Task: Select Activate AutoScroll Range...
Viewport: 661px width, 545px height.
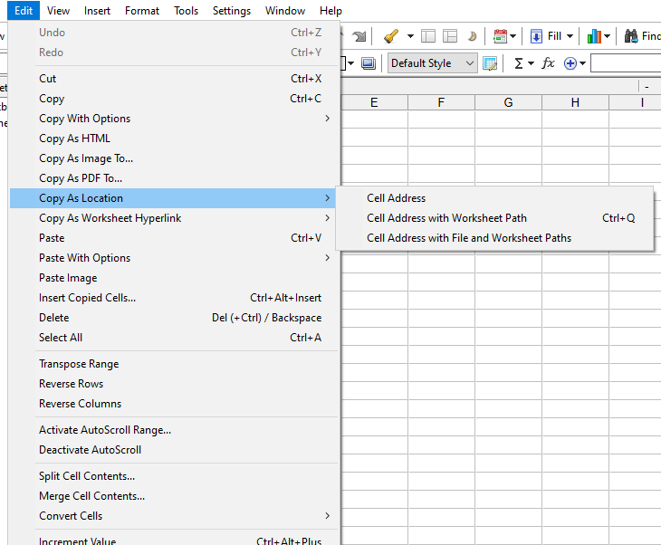Action: [174, 430]
